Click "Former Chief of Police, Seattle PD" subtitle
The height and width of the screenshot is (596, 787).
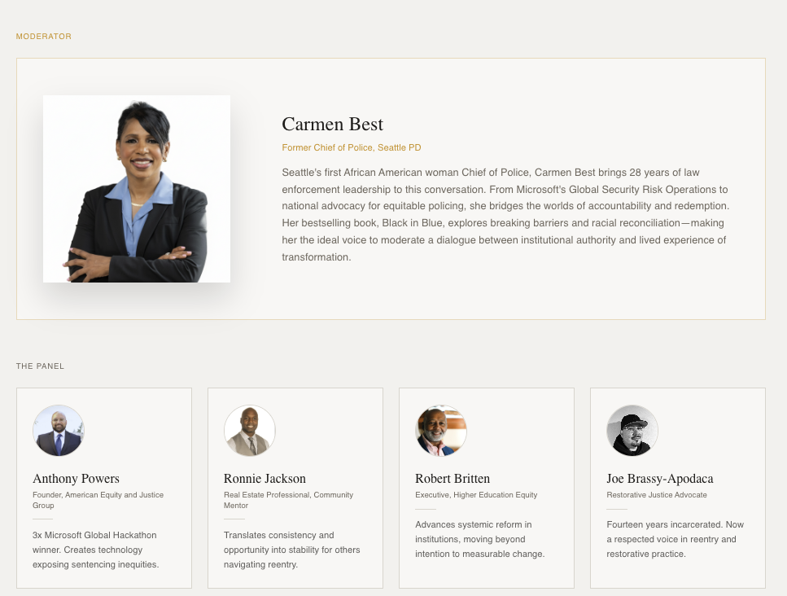click(351, 148)
